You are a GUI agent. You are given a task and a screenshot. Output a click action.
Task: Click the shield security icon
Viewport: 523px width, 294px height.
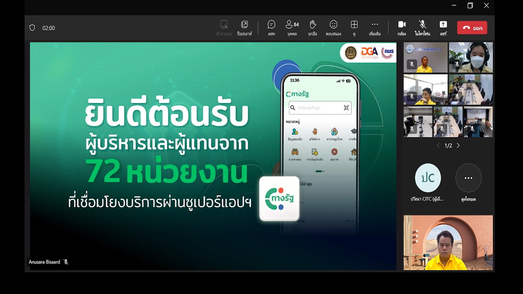[x=32, y=28]
